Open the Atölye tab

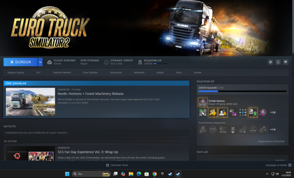click(x=160, y=73)
